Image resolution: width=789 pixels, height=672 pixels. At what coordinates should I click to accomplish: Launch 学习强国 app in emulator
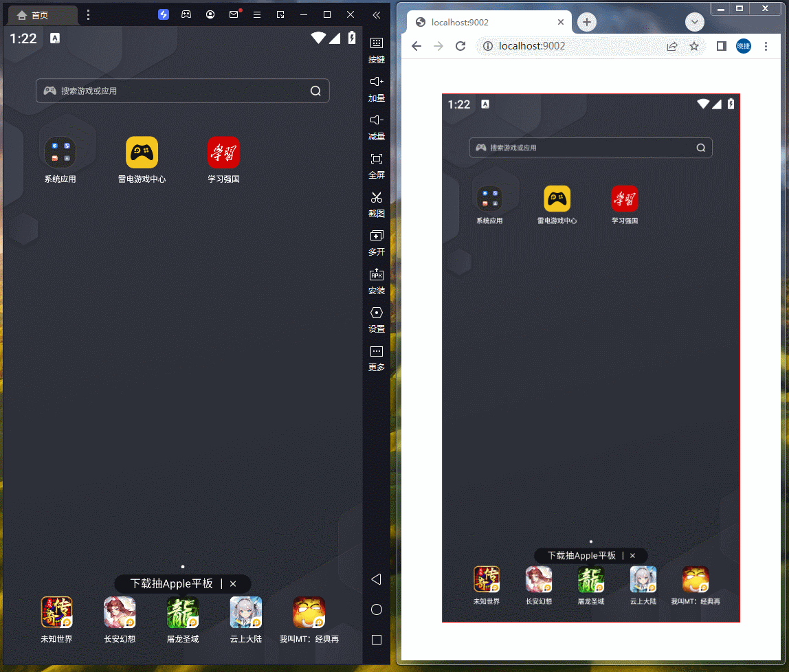[x=223, y=160]
